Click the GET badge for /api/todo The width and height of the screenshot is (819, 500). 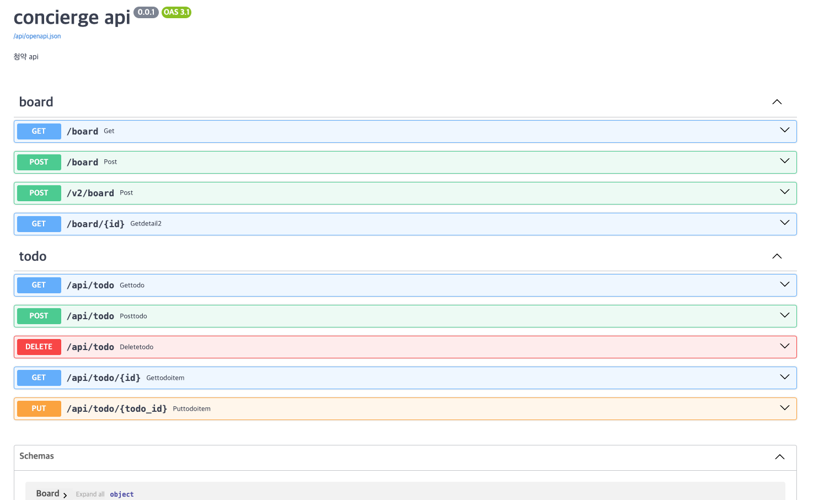pos(39,285)
